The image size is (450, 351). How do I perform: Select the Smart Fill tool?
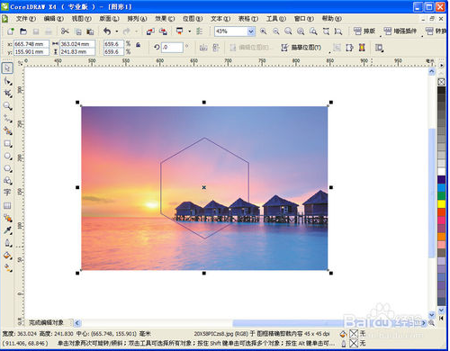(7, 130)
